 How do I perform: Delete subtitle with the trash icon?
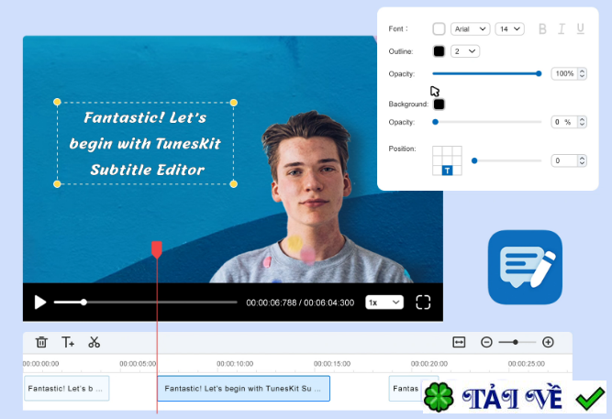point(41,342)
